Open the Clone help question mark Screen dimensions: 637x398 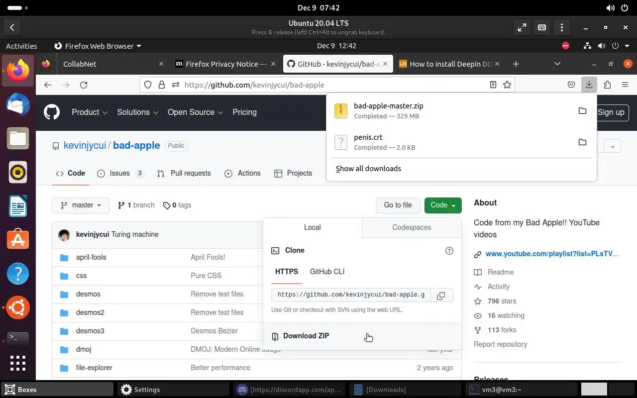tap(449, 251)
